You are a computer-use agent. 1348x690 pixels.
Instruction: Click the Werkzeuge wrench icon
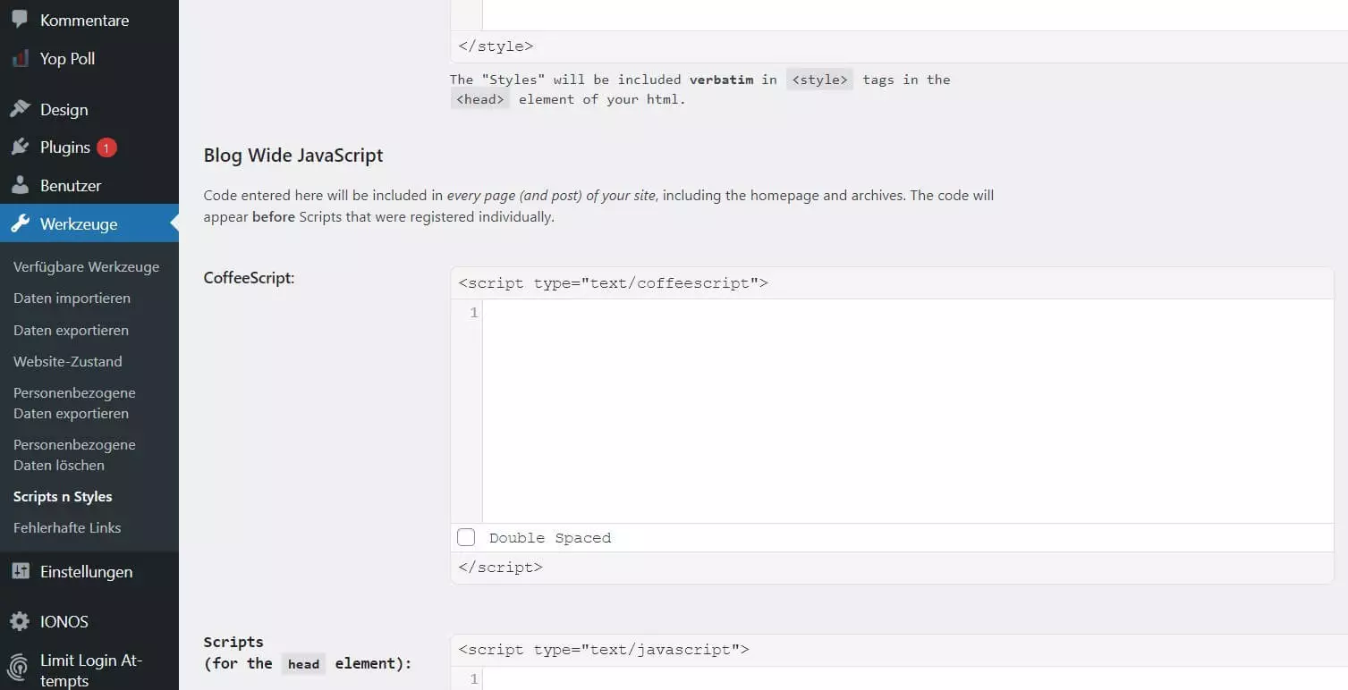pyautogui.click(x=20, y=223)
